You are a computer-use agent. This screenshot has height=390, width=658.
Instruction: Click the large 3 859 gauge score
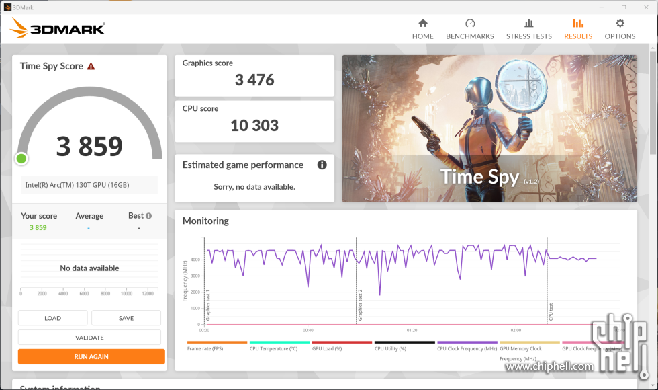tap(89, 147)
